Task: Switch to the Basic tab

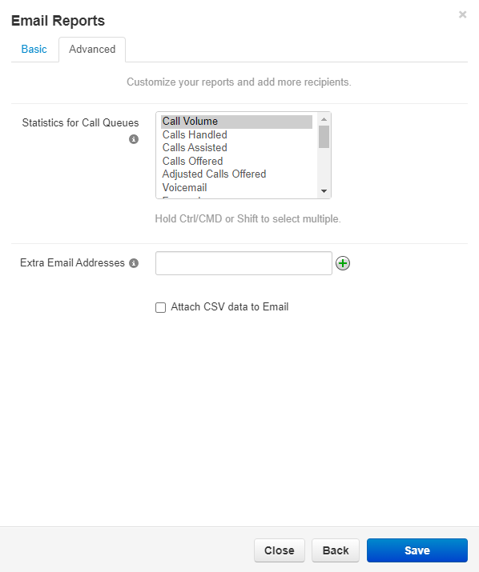Action: tap(34, 50)
